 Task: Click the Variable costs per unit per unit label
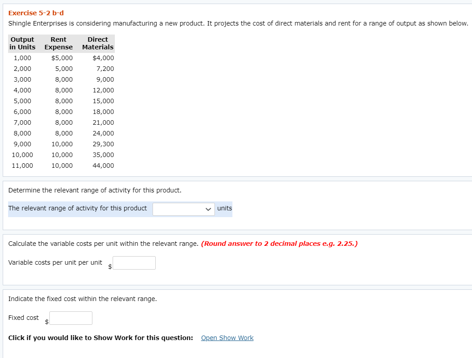[x=55, y=262]
